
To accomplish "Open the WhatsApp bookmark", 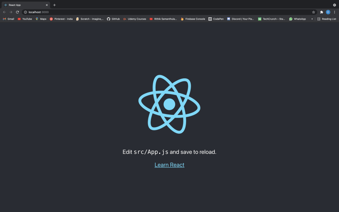I will [297, 19].
